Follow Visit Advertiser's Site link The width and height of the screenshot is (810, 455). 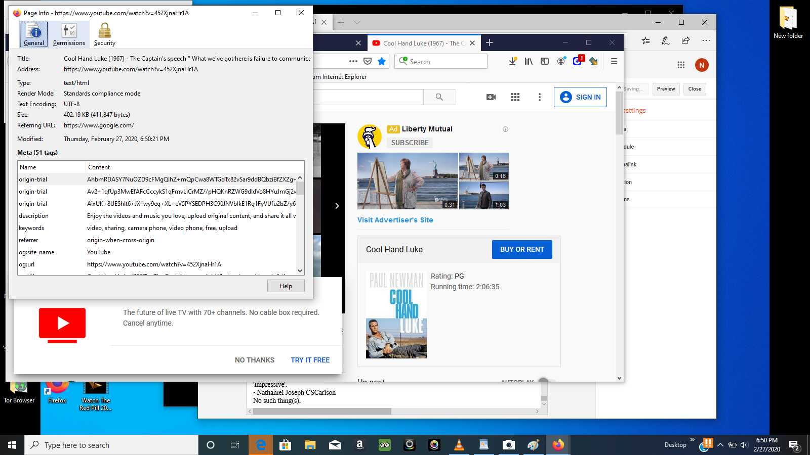click(x=395, y=220)
